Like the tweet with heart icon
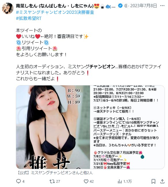This screenshot has height=187, width=168. [86, 182]
